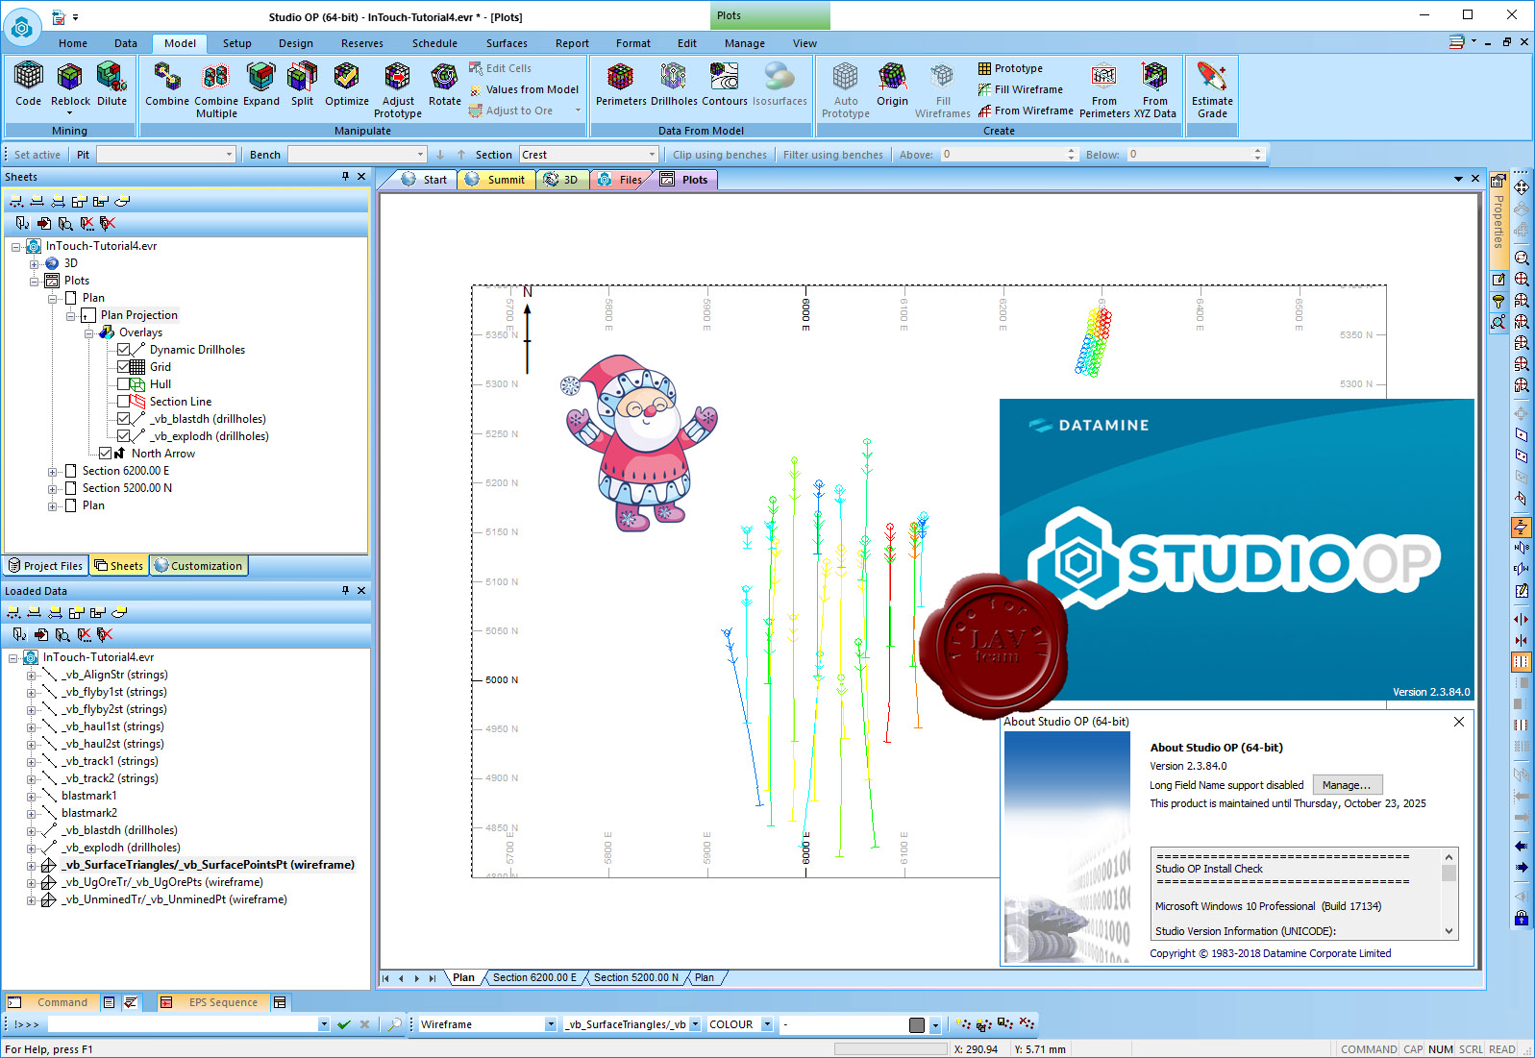The image size is (1535, 1058).
Task: Generate Contours from model
Action: [724, 84]
